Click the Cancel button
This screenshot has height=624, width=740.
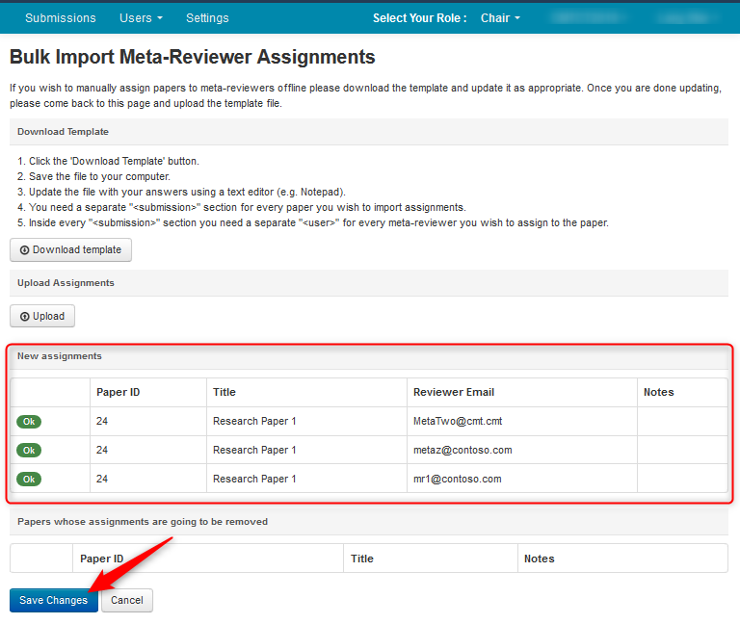point(127,600)
